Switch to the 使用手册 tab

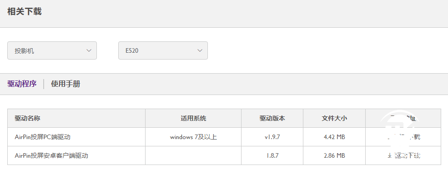pyautogui.click(x=65, y=84)
